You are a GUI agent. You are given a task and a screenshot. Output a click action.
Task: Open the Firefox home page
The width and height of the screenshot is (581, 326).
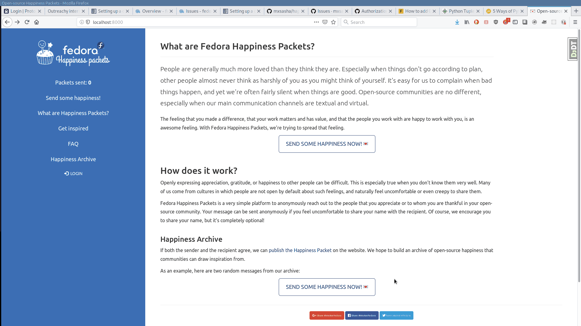(37, 22)
